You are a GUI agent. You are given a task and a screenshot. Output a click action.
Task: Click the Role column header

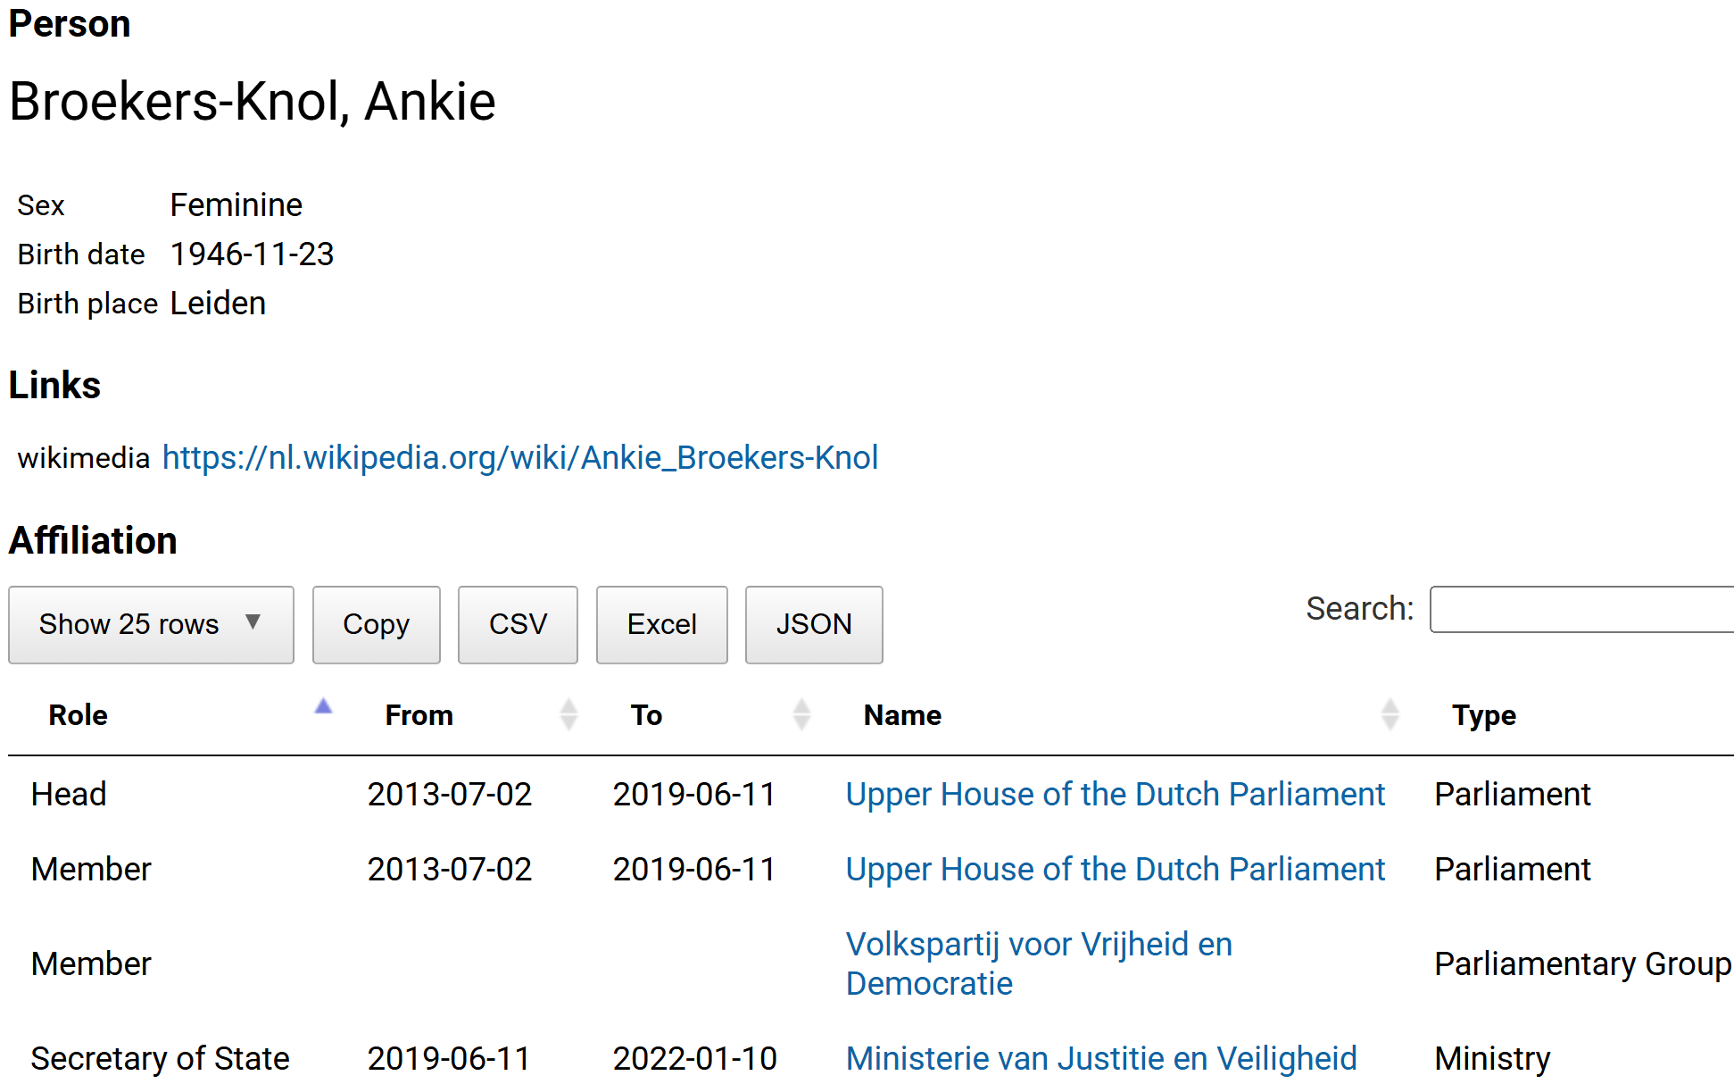(x=79, y=715)
